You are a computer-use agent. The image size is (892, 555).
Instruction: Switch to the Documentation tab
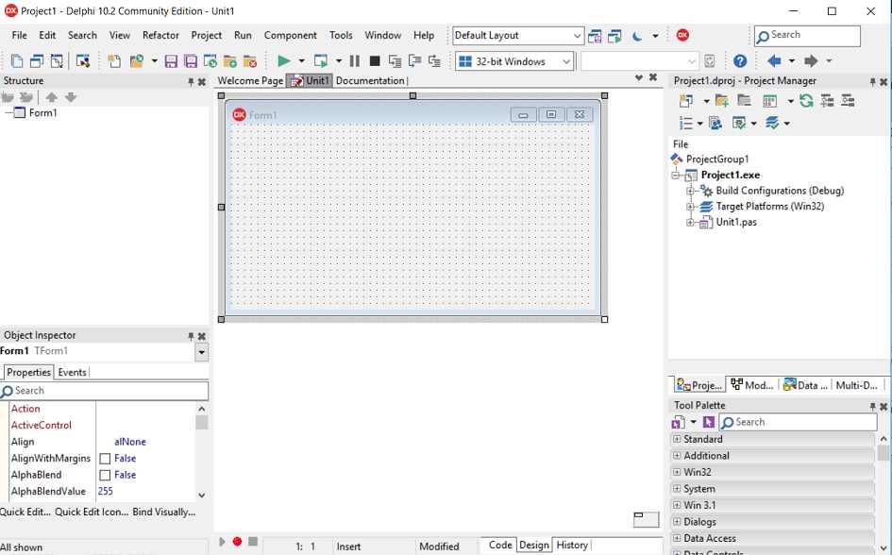370,81
